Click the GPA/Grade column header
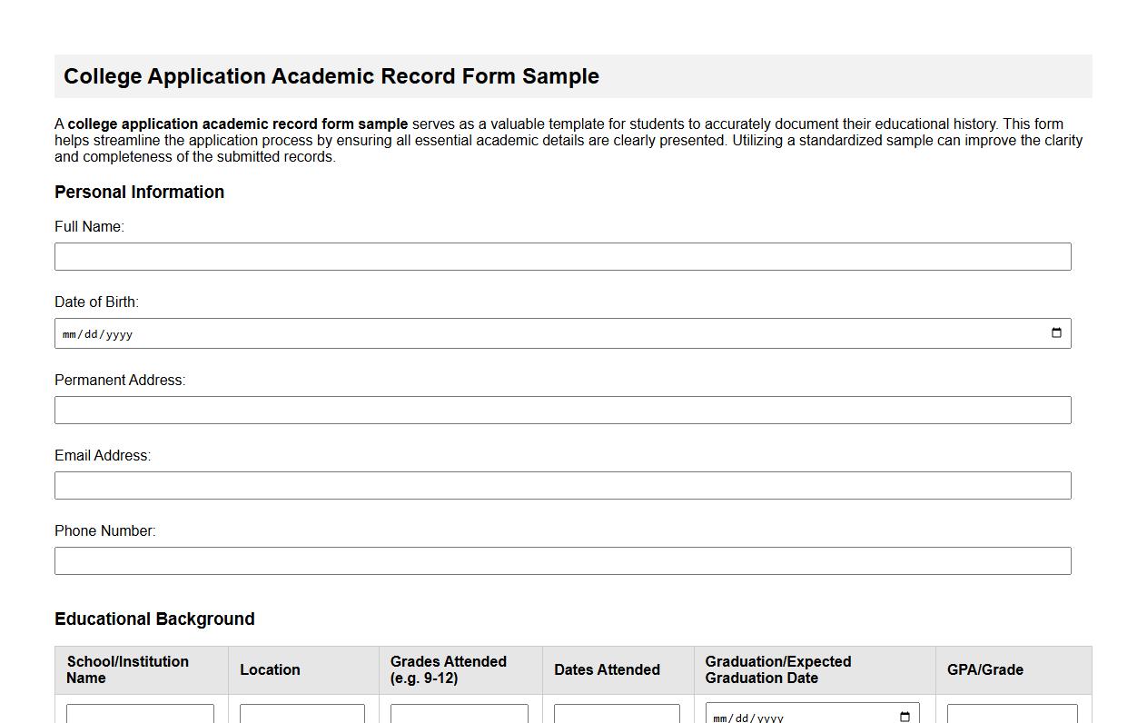The height and width of the screenshot is (723, 1147). [984, 669]
